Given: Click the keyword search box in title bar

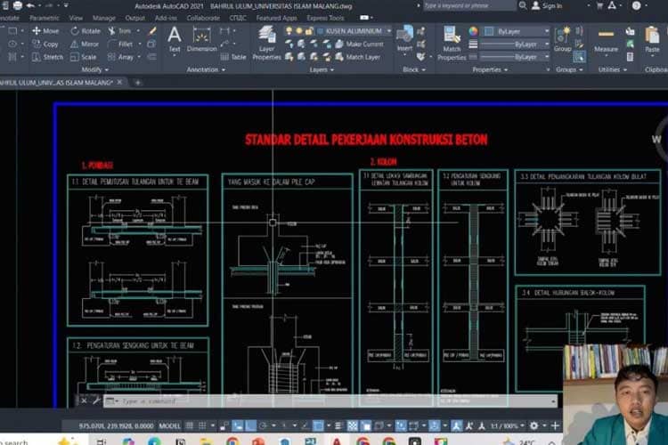Looking at the screenshot, I should click(x=469, y=5).
